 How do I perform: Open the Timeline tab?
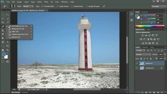pyautogui.click(x=25, y=92)
